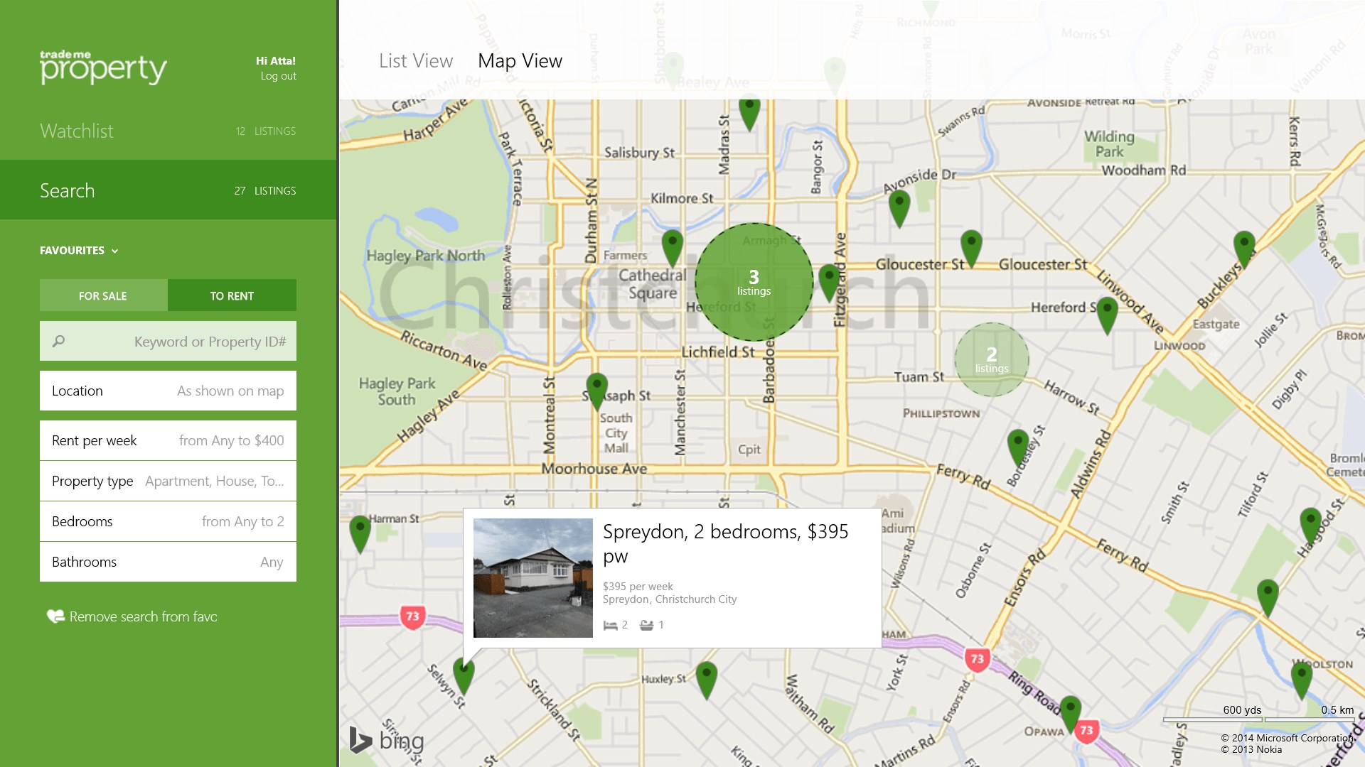Click map pin near Salisbury St

pos(749,111)
